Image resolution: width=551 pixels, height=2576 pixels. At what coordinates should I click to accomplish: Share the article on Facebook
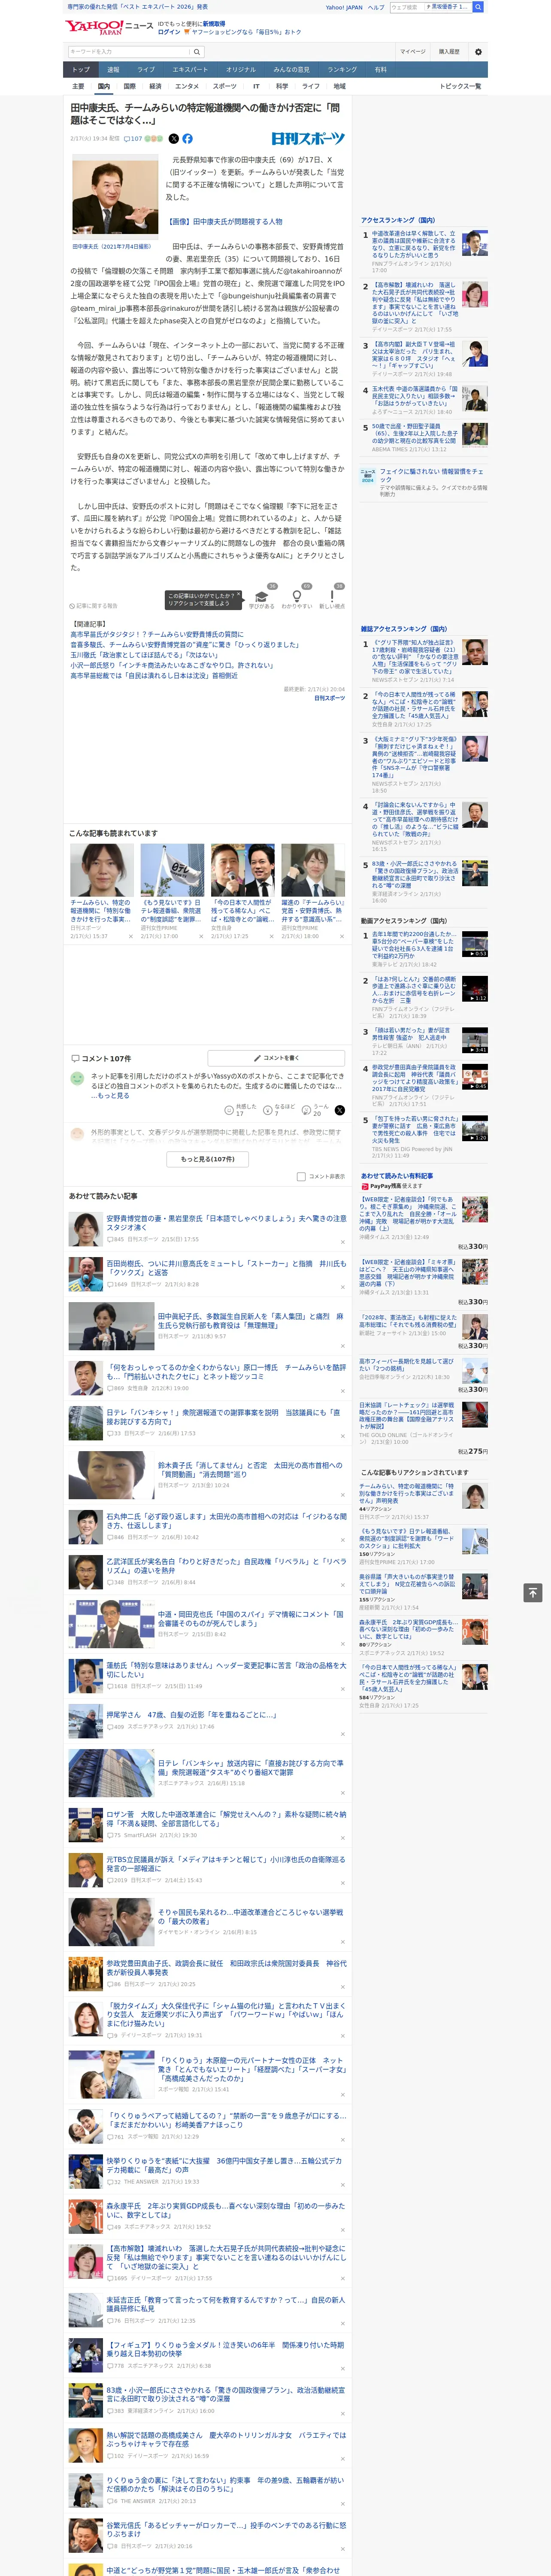point(187,139)
